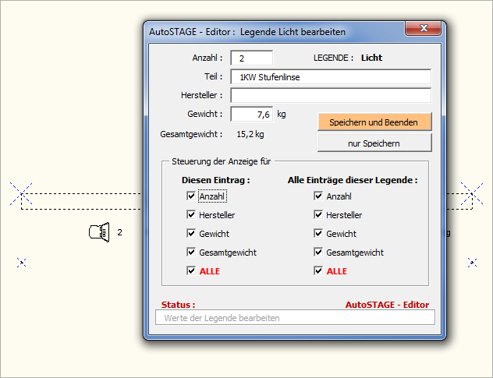Click the Teil field with 1KW Stufenlinse

330,76
